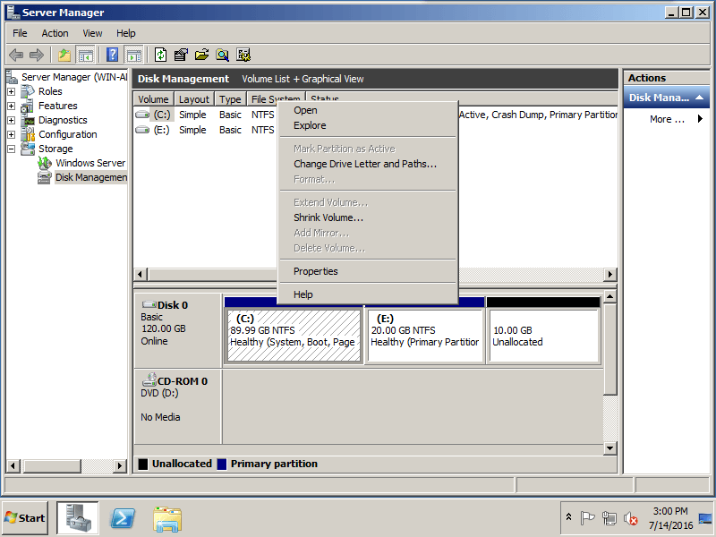Click the magnifying glass toolbar icon
The height and width of the screenshot is (537, 716).
tap(222, 55)
